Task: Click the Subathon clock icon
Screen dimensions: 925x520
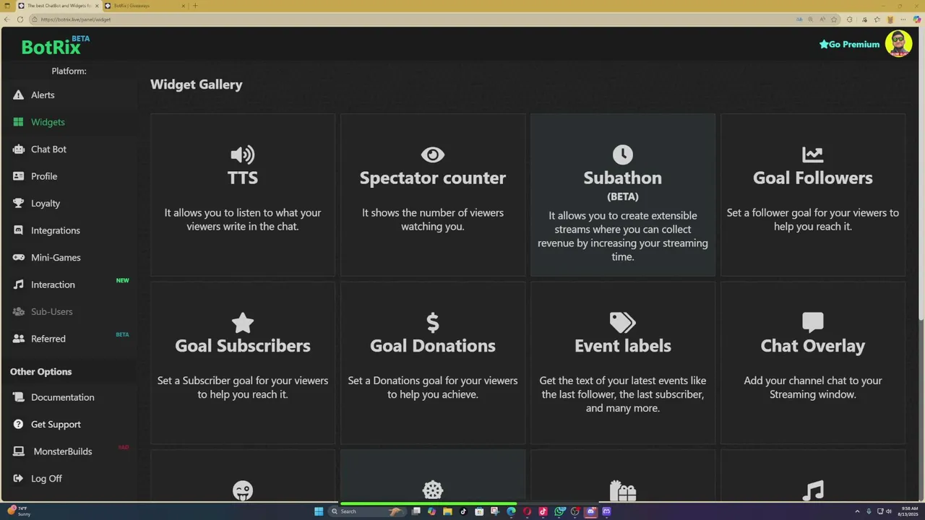Action: point(622,155)
